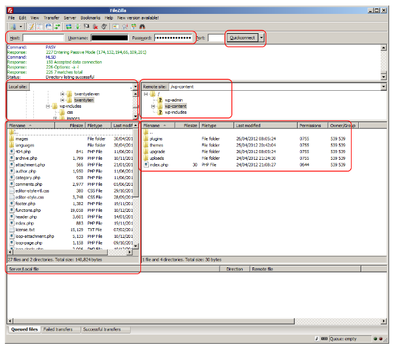Switch to the Failed transfers tab
The image size is (397, 348).
[x=58, y=329]
